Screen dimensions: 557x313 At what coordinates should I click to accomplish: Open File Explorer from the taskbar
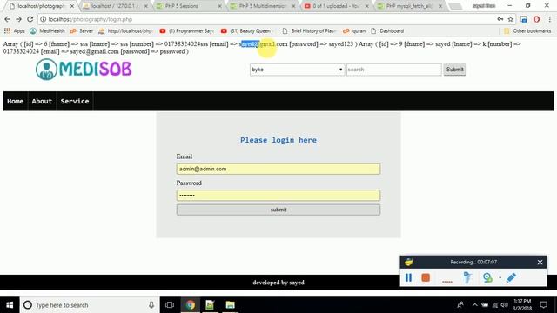[230, 305]
